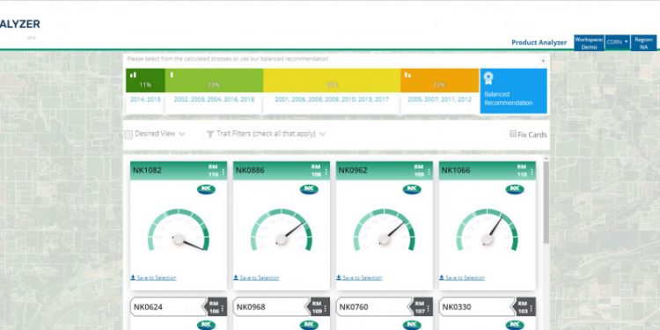Viewport: 660px width, 330px height.
Task: Open the CORN crop dropdown
Action: [x=618, y=42]
